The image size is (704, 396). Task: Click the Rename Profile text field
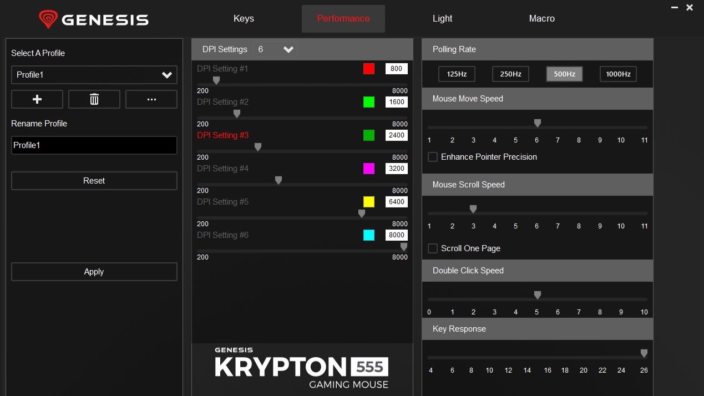tap(94, 145)
